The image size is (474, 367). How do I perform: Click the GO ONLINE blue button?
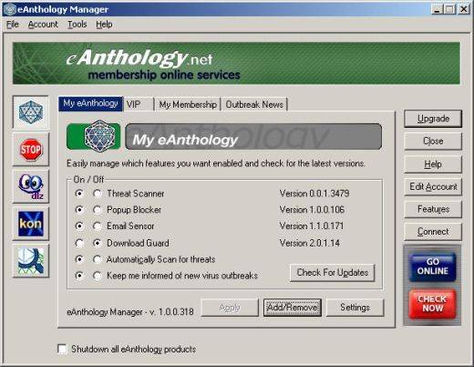(x=432, y=267)
